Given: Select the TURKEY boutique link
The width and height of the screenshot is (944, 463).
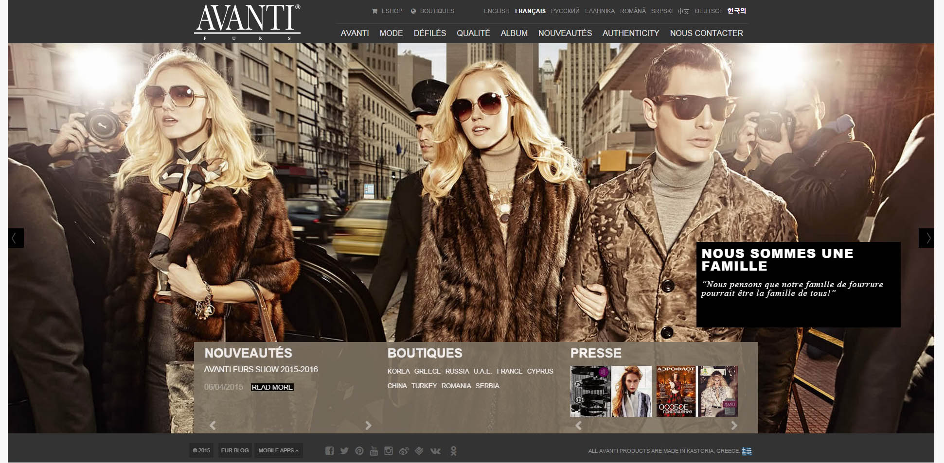Looking at the screenshot, I should coord(424,386).
